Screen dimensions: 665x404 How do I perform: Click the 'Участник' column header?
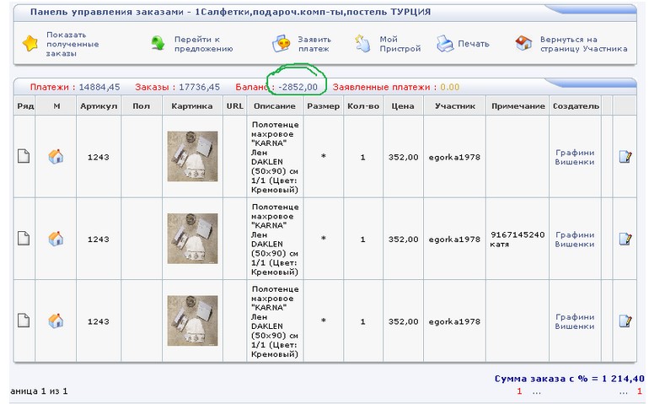[x=454, y=106]
